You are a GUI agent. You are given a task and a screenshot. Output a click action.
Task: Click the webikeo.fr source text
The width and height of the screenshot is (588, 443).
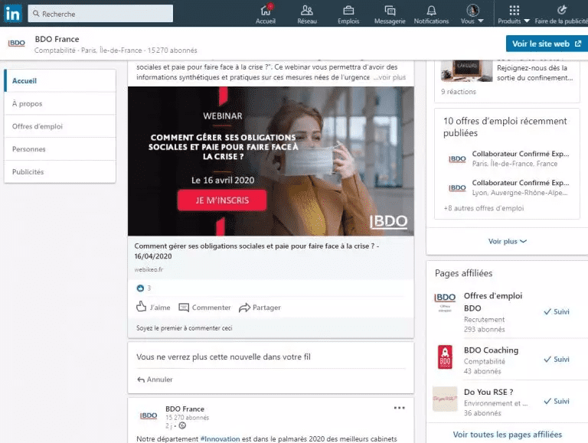pos(149,269)
